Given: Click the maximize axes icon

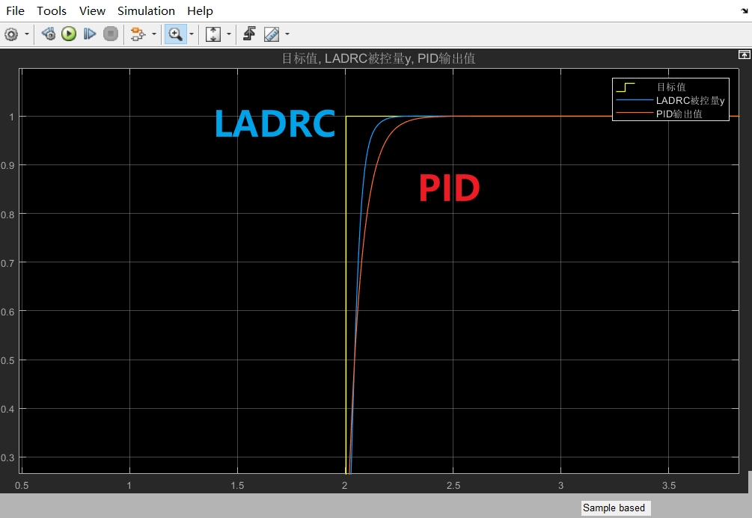Looking at the screenshot, I should point(745,55).
